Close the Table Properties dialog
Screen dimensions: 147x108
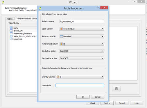104,8
